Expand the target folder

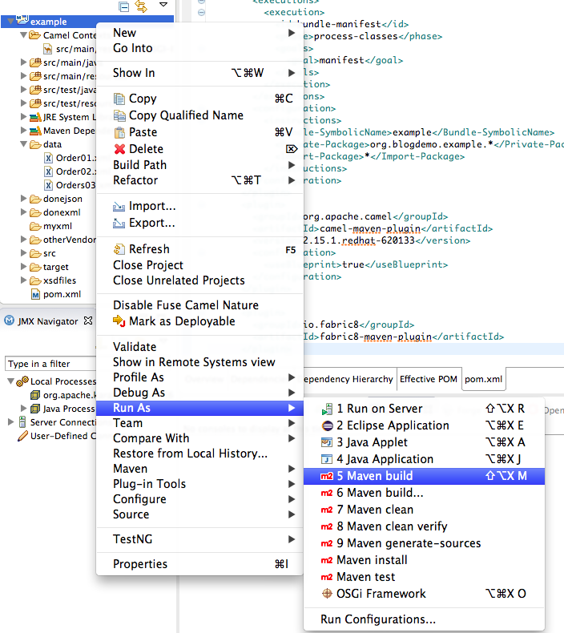coord(24,267)
